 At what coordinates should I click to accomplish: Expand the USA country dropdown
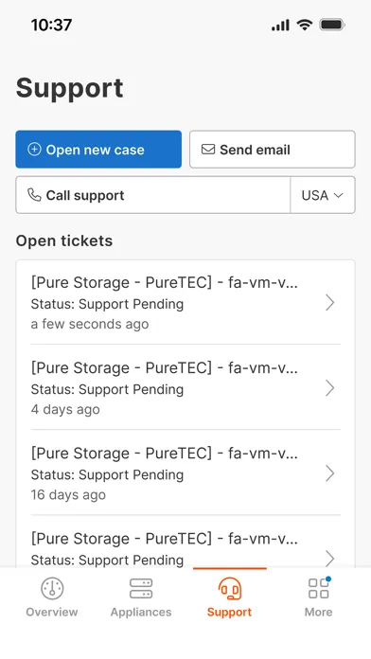coord(323,195)
